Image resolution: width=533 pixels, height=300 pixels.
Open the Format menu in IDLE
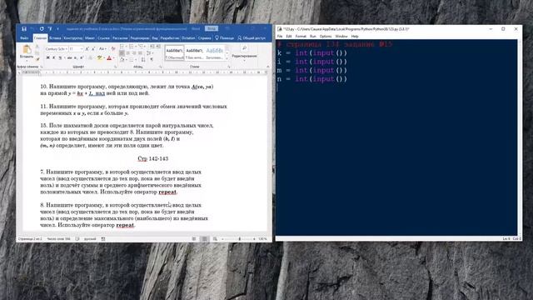click(301, 36)
